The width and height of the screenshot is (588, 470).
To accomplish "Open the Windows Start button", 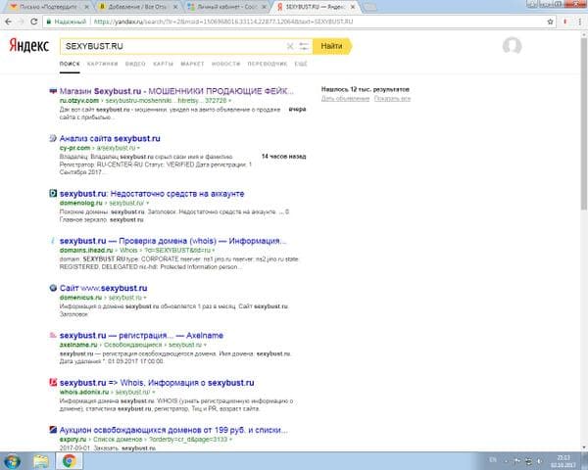I will [12, 461].
